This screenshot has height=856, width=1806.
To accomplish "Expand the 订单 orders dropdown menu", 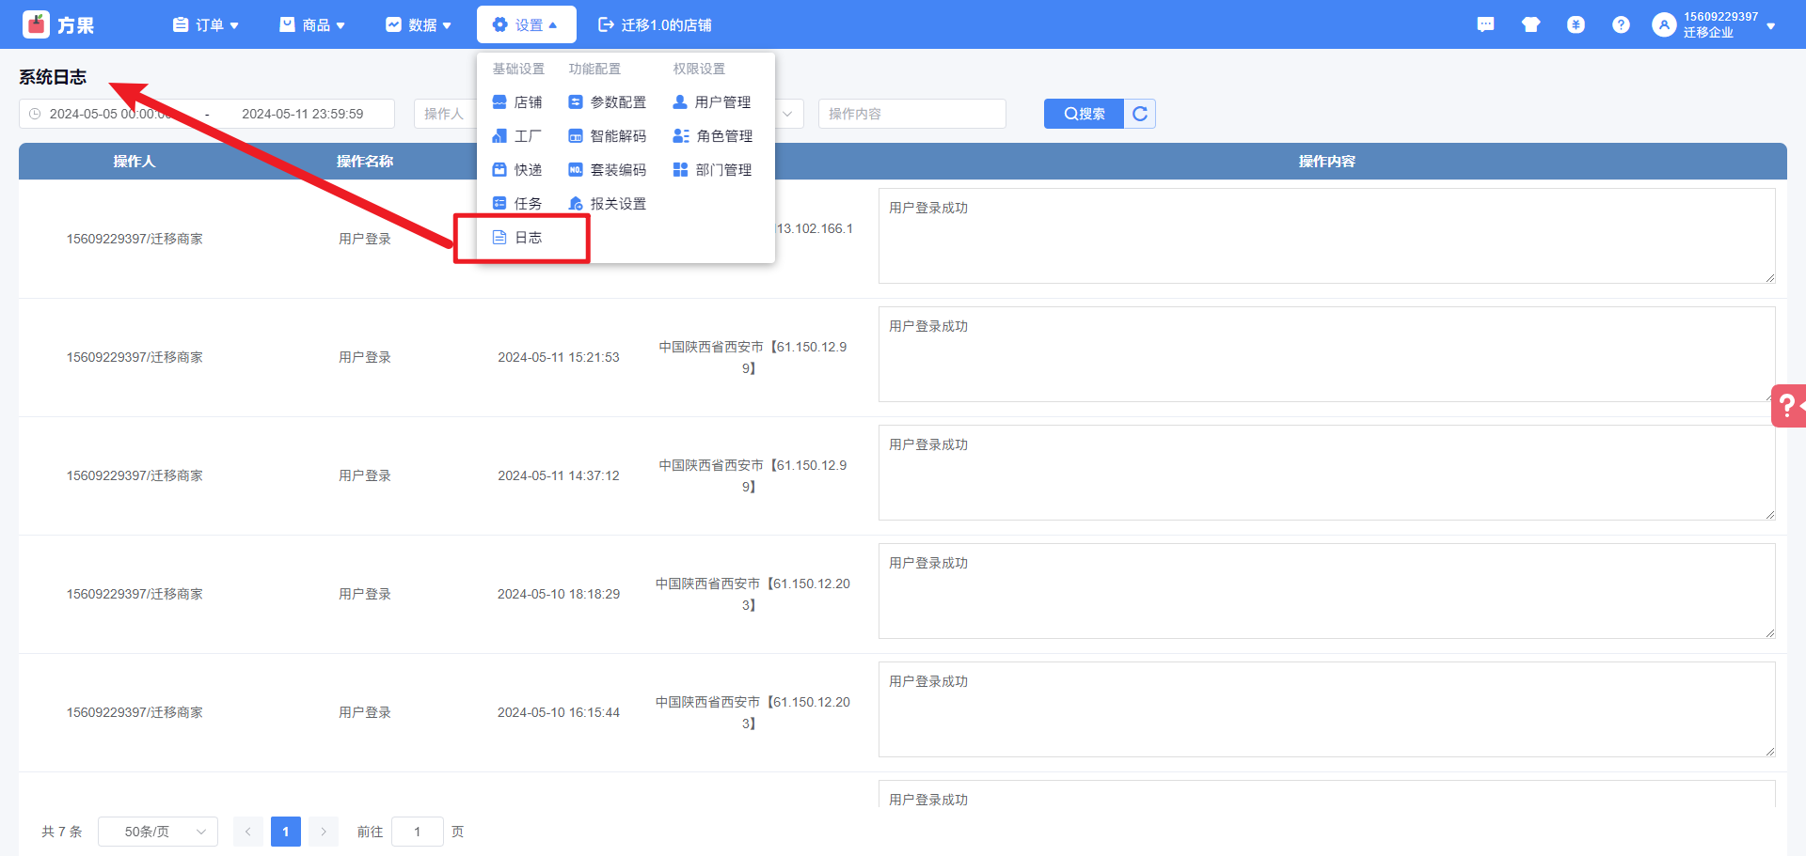I will tap(206, 25).
